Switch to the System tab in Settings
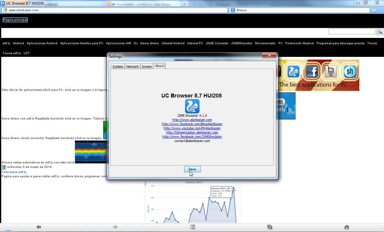 click(x=118, y=66)
